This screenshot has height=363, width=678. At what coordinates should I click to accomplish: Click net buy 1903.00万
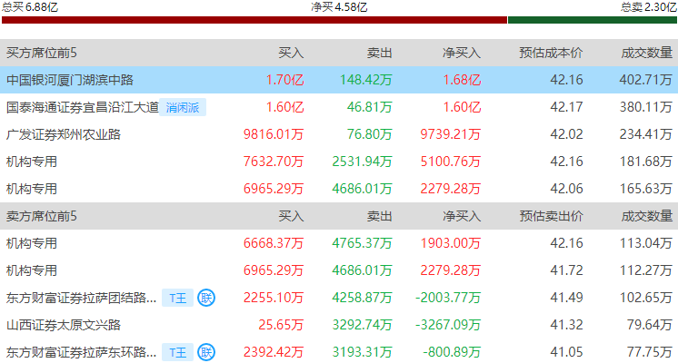point(450,243)
